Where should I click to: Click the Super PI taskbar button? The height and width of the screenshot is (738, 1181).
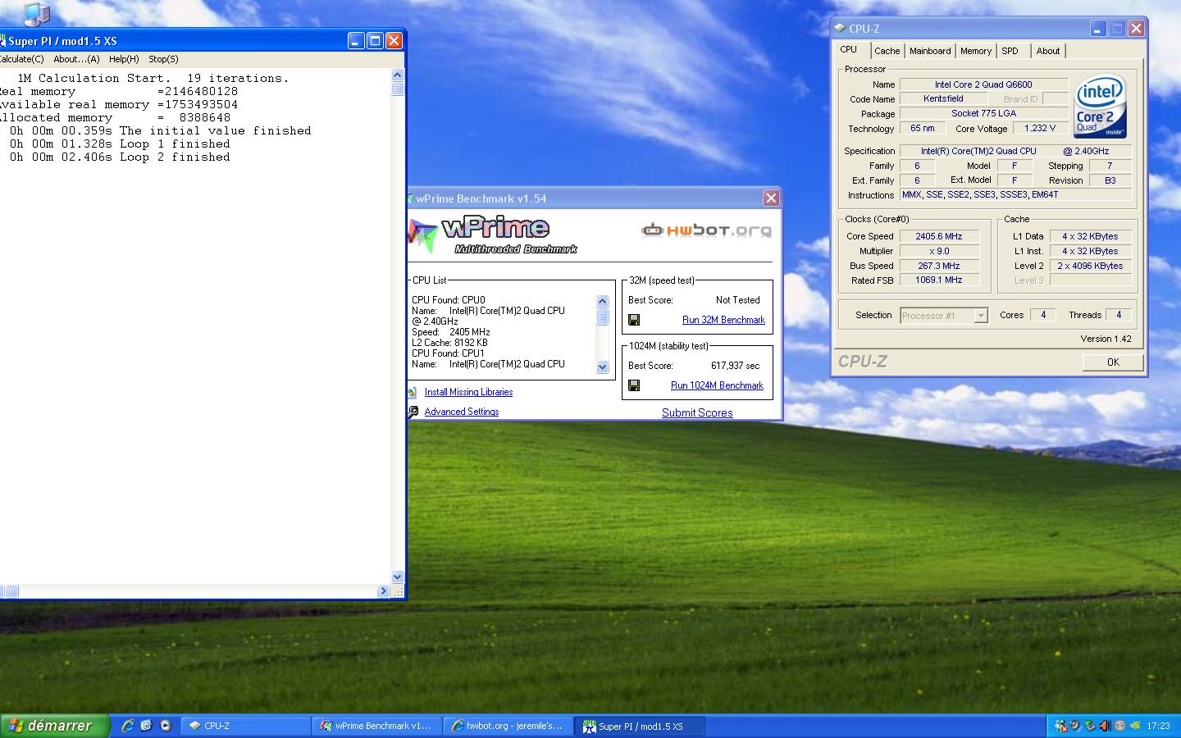pos(640,726)
